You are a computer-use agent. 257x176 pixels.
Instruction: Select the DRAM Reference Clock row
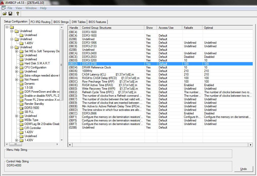point(160,67)
